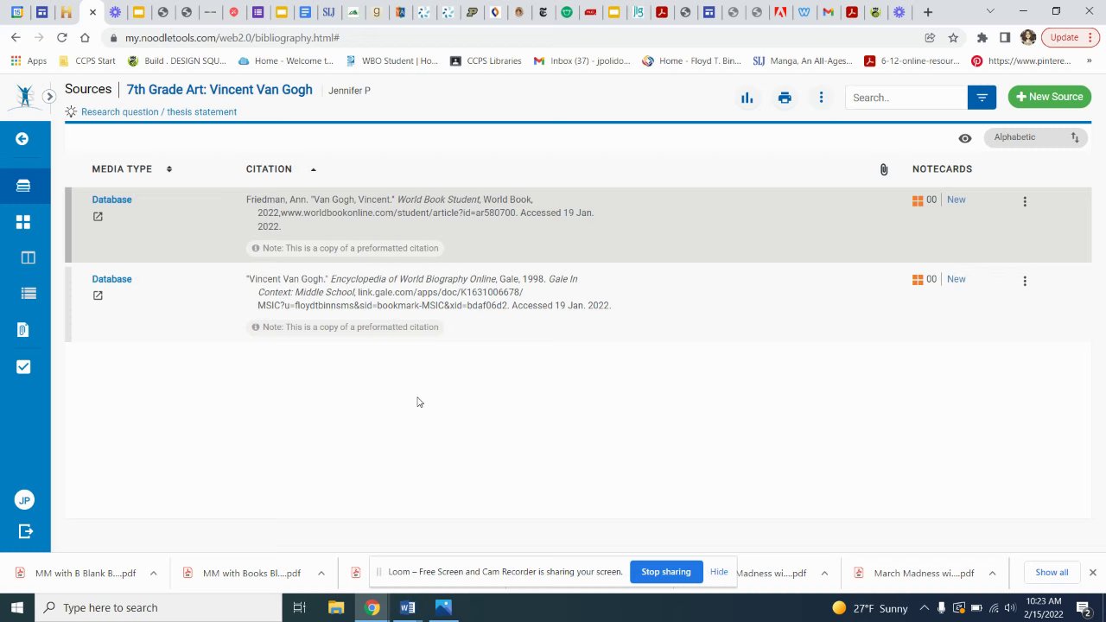Open the Apps bookmark shortcut
1106x622 pixels.
29,61
